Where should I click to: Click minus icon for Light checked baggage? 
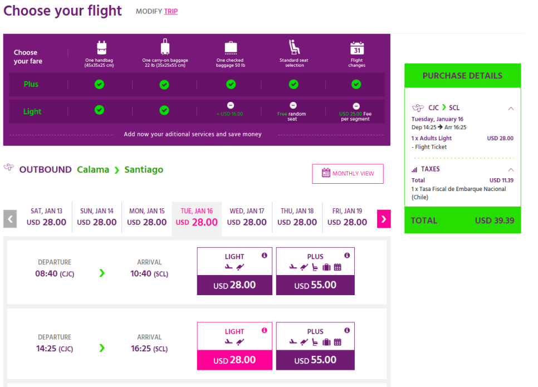click(231, 105)
